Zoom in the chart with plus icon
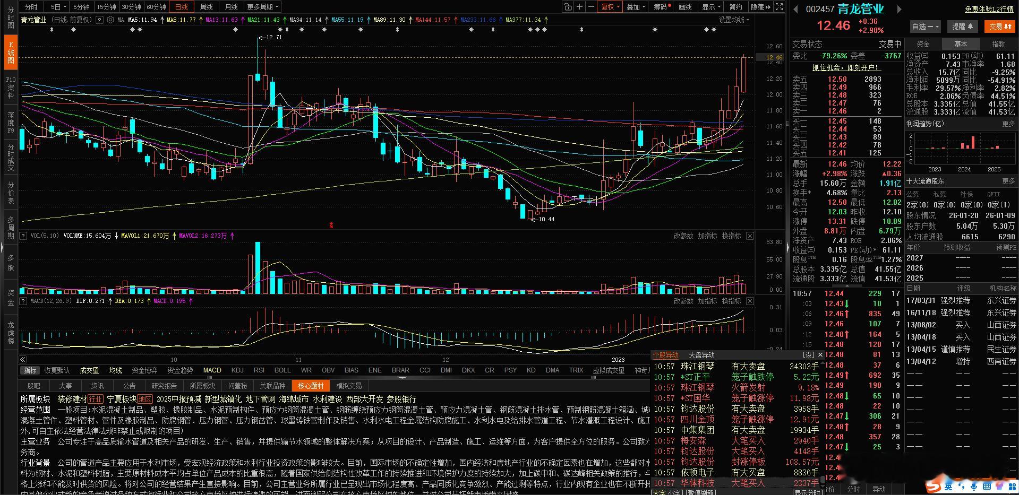 579,7
